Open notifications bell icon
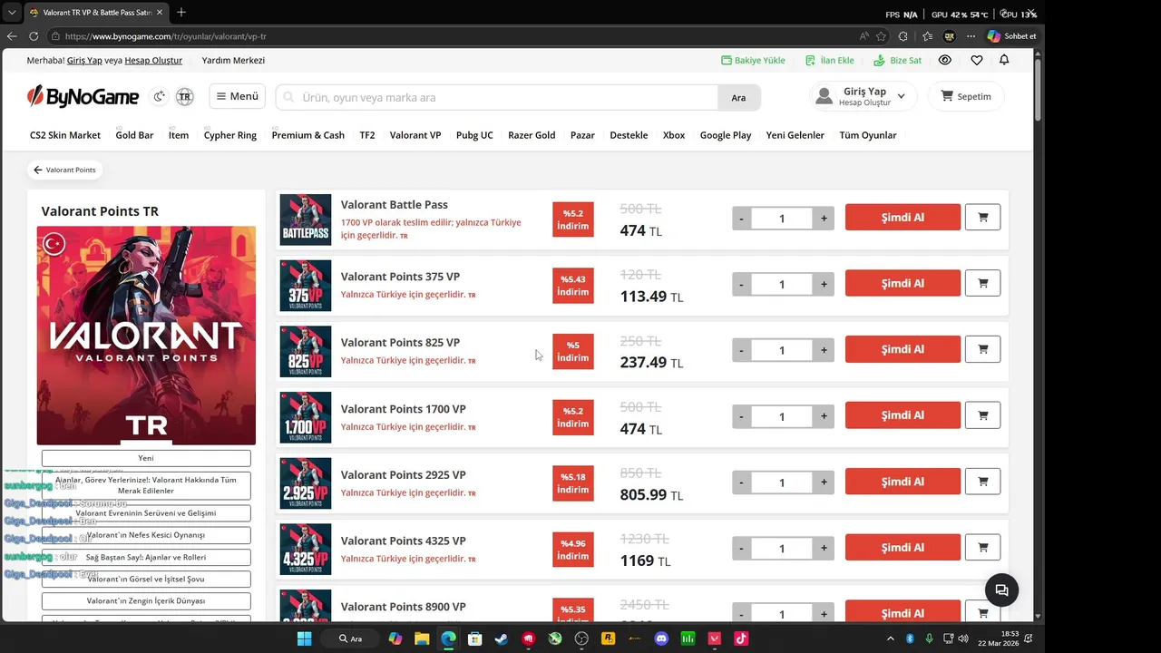1161x653 pixels. point(1004,60)
